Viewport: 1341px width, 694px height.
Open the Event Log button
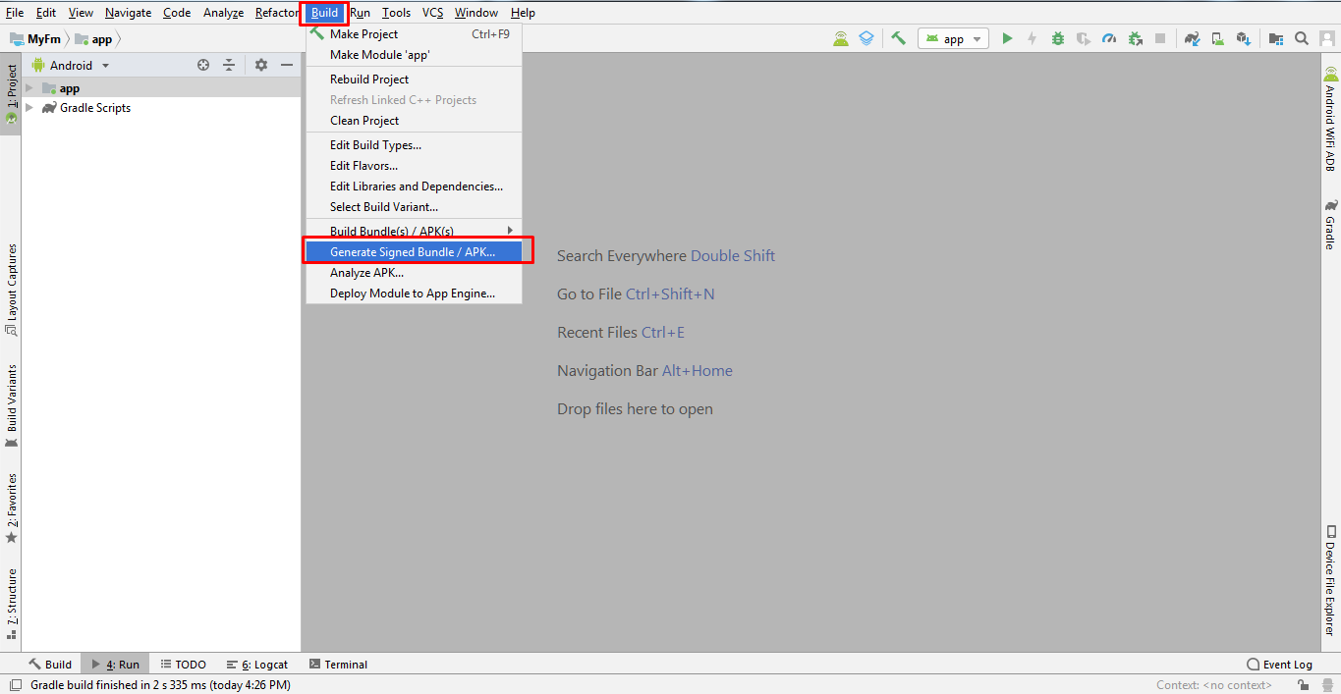(1279, 665)
